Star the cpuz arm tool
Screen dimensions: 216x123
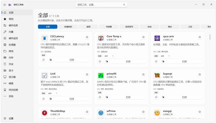point(200,37)
